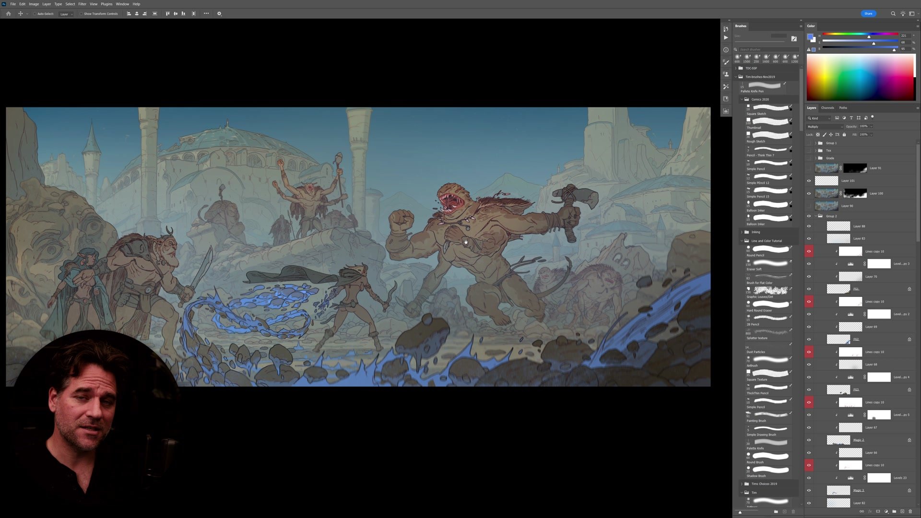Image resolution: width=921 pixels, height=518 pixels.
Task: Click Align left edges icon
Action: (129, 13)
